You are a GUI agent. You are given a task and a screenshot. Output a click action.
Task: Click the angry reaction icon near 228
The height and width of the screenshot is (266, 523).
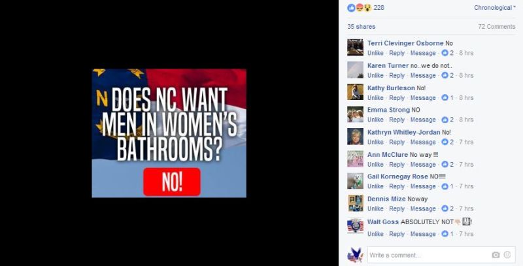(359, 8)
